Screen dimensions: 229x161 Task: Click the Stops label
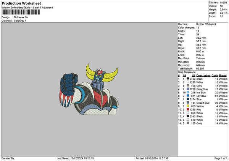tap(182, 31)
